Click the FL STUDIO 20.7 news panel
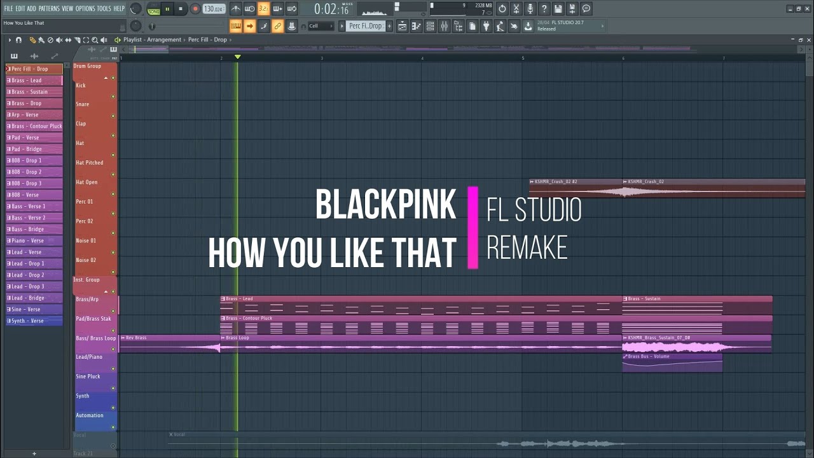Screen dimensions: 814x458 click(x=569, y=25)
